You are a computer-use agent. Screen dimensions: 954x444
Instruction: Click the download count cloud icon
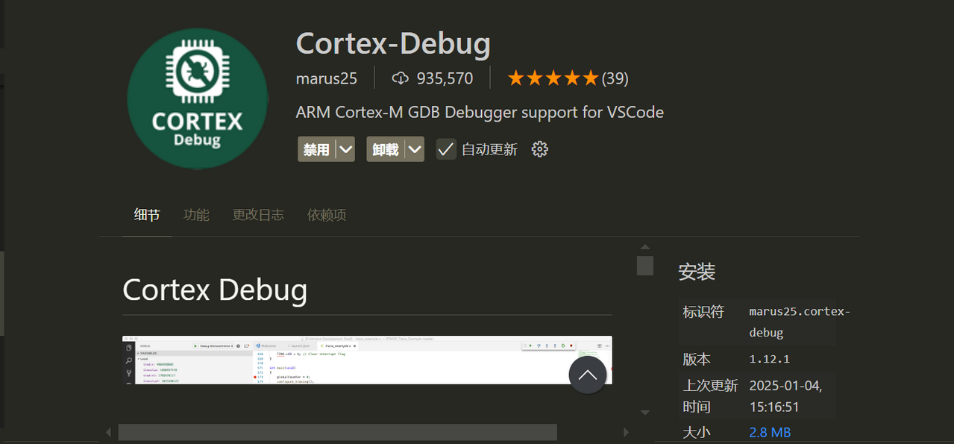click(401, 78)
